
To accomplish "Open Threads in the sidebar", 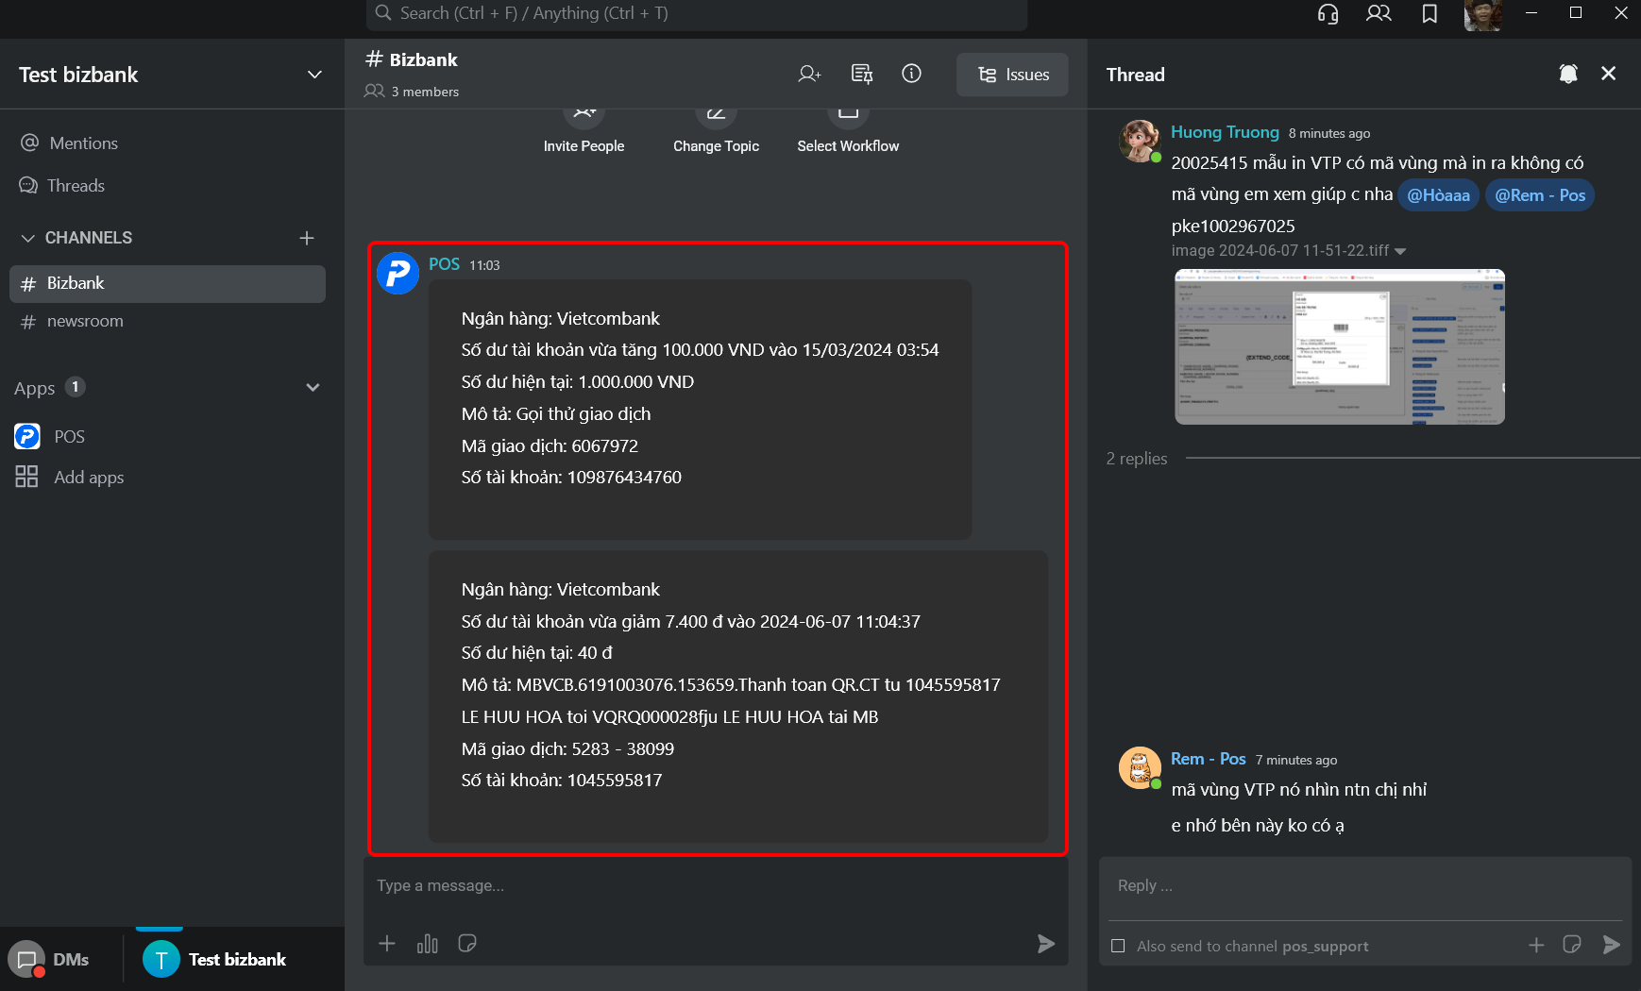I will point(76,186).
